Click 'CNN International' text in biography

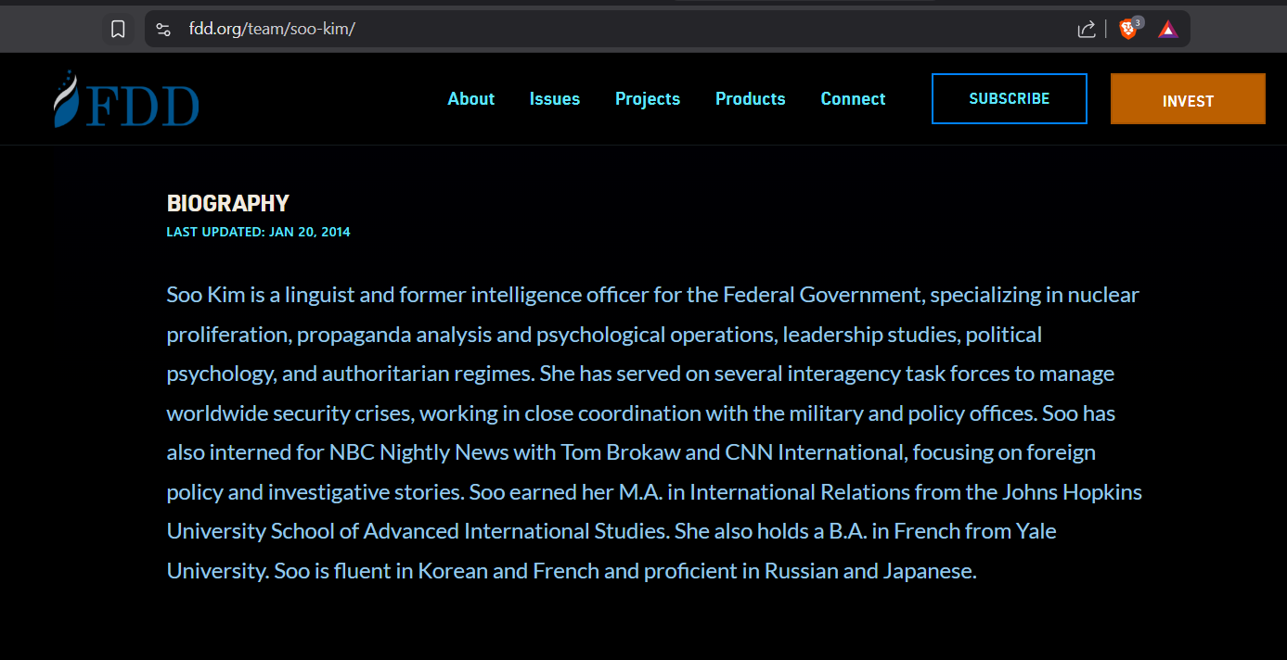tap(815, 452)
